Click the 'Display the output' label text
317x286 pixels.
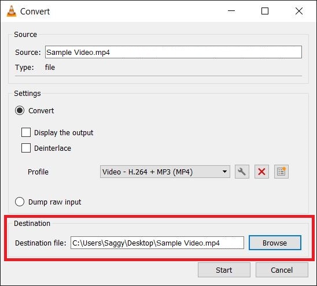click(64, 133)
